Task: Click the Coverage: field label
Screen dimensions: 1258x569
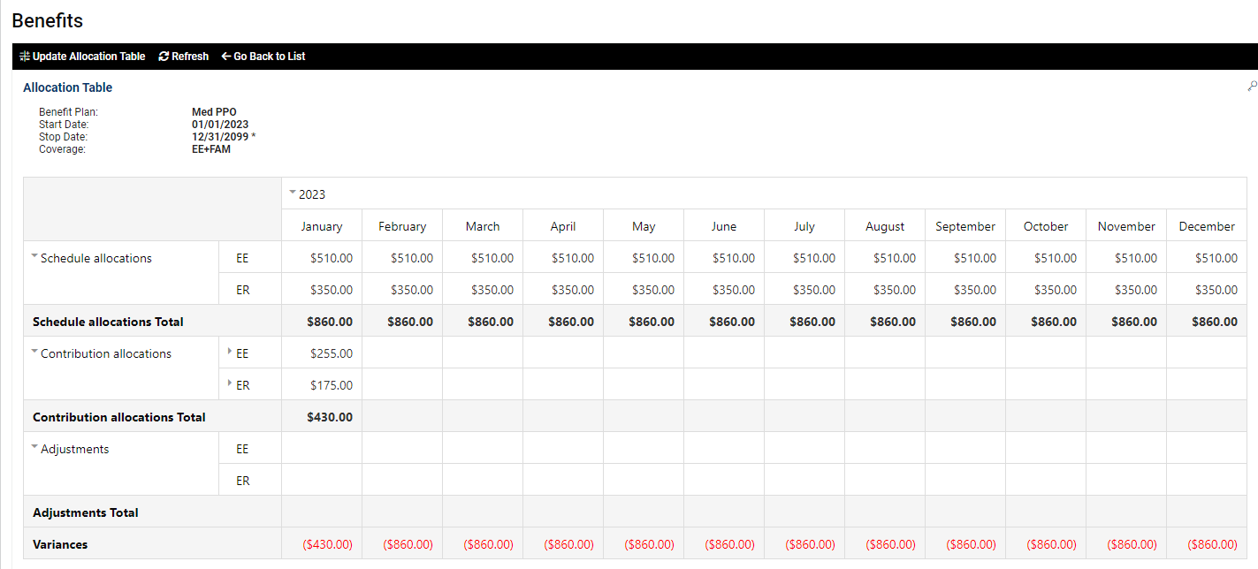Action: (62, 149)
